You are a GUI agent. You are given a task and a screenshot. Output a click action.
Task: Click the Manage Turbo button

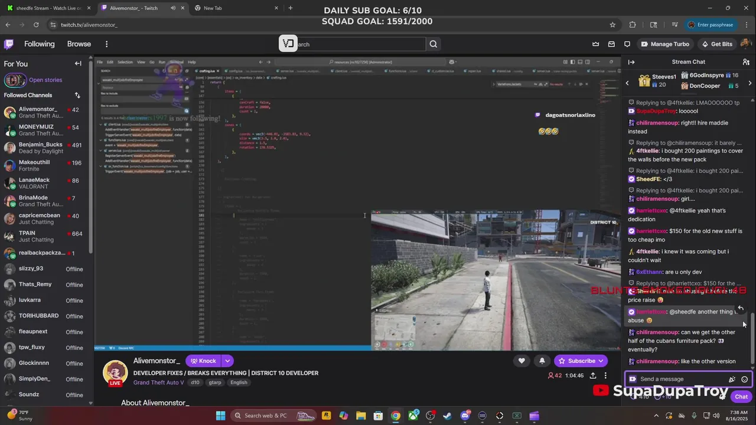tap(665, 44)
